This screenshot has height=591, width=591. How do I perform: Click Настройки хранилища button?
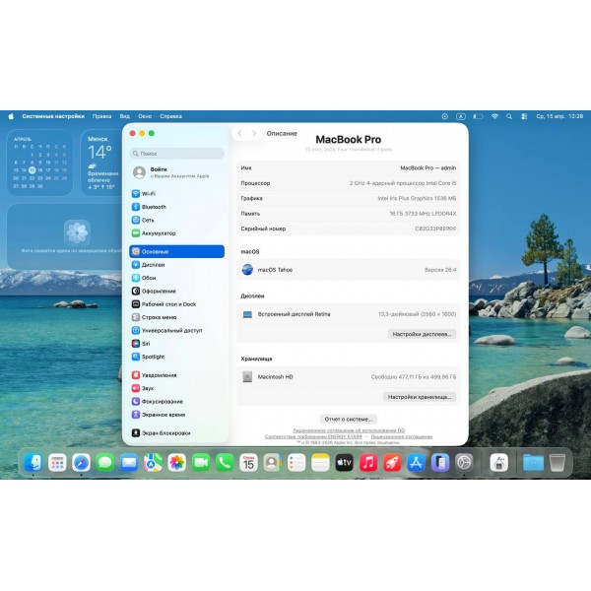(419, 397)
